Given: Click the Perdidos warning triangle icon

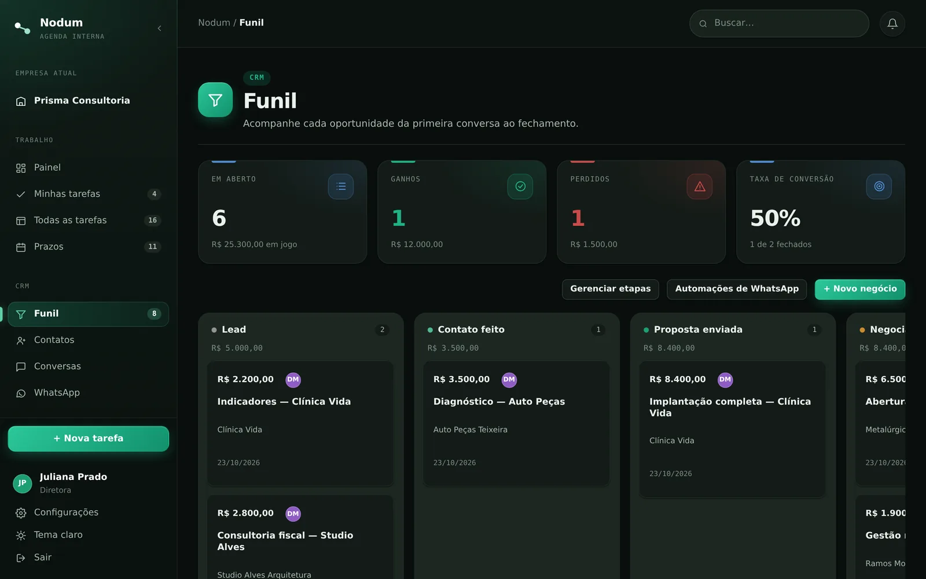Looking at the screenshot, I should point(700,186).
